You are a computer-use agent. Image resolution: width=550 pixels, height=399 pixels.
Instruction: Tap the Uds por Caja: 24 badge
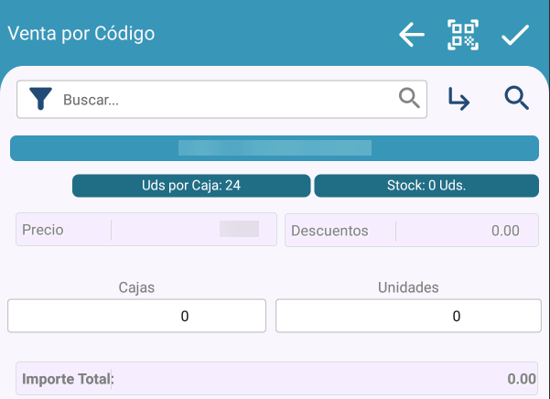coord(190,186)
